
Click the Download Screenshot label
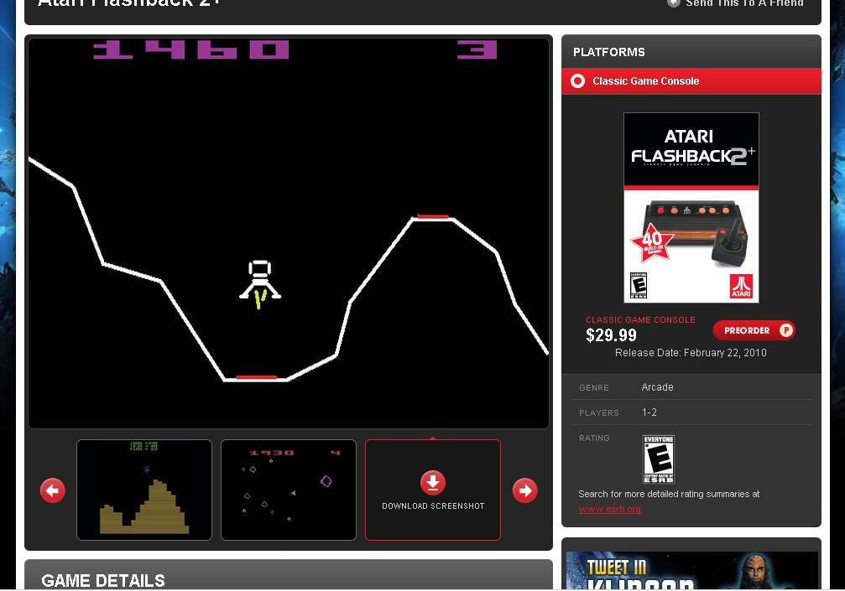point(433,506)
